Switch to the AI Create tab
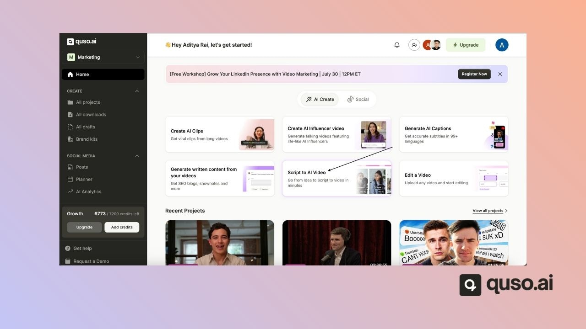Screen dimensions: 586x329 [x=320, y=99]
